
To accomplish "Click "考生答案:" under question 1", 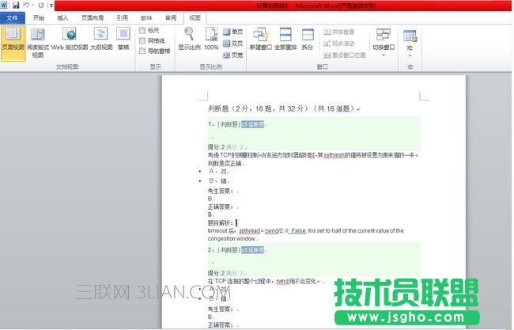I will [x=221, y=191].
